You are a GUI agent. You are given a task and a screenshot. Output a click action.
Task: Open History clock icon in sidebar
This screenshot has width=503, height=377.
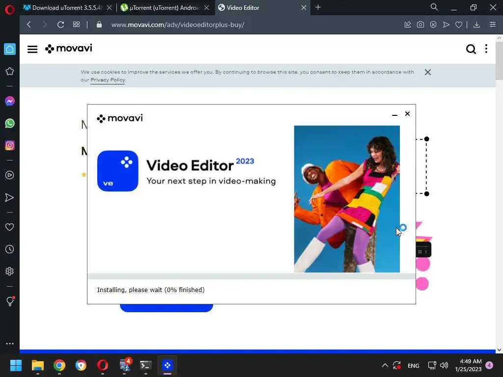[10, 249]
